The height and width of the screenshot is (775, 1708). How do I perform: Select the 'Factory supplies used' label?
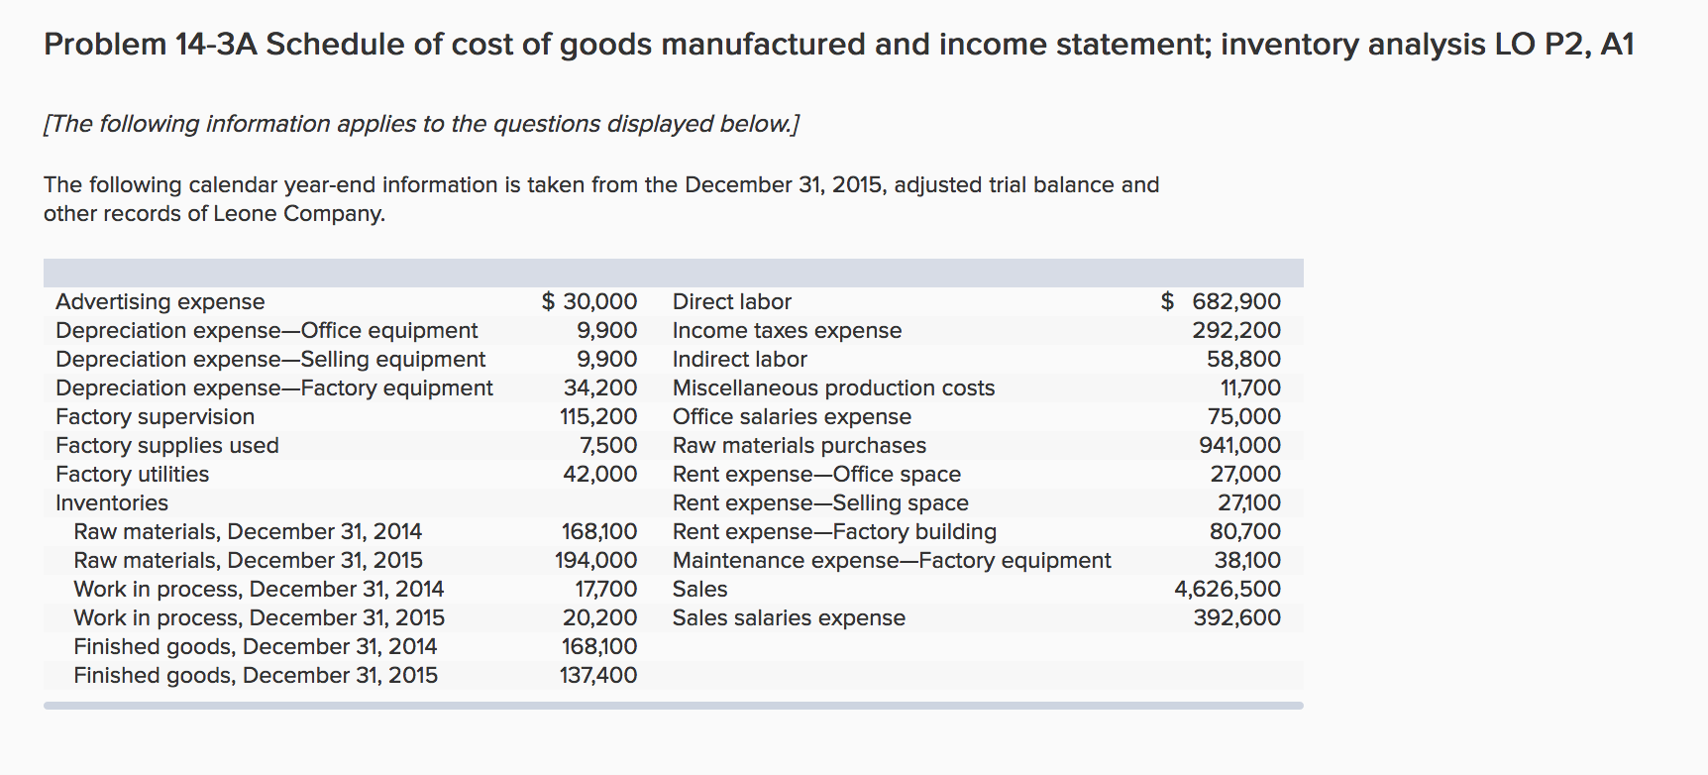pos(167,445)
